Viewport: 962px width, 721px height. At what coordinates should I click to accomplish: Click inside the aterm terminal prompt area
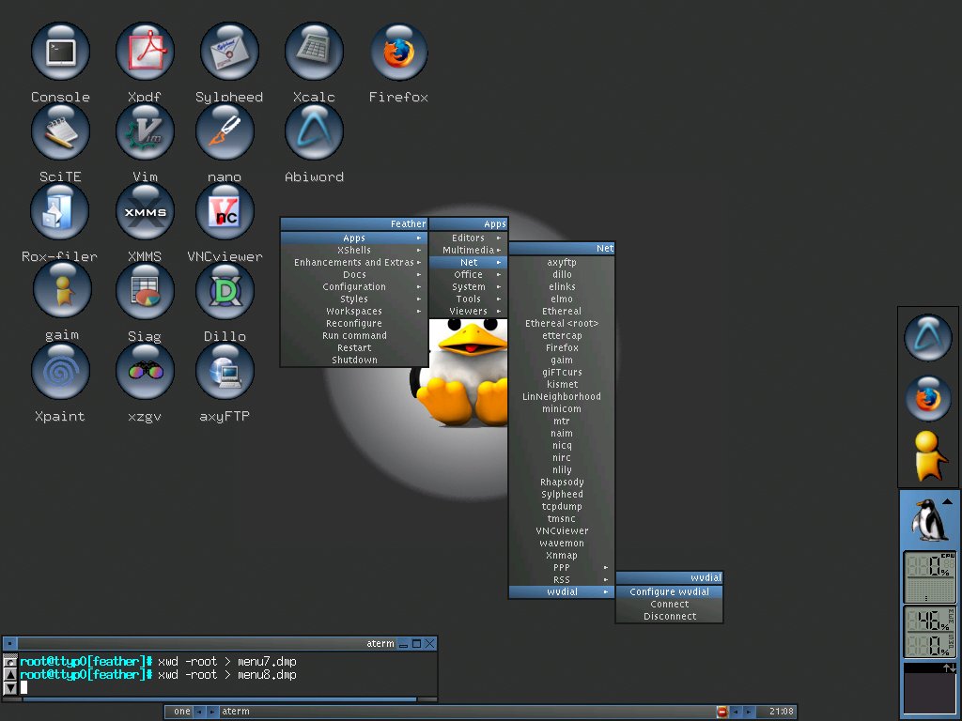click(227, 675)
